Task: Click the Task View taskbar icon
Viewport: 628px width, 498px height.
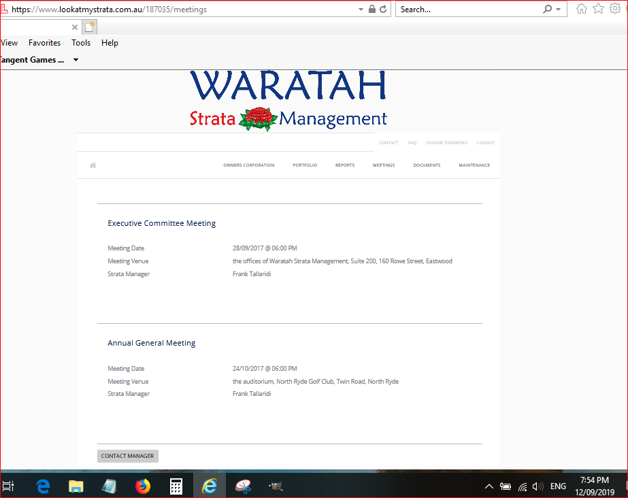Action: [8, 486]
